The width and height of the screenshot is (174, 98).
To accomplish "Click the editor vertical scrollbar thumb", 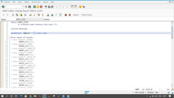I will 172,33.
